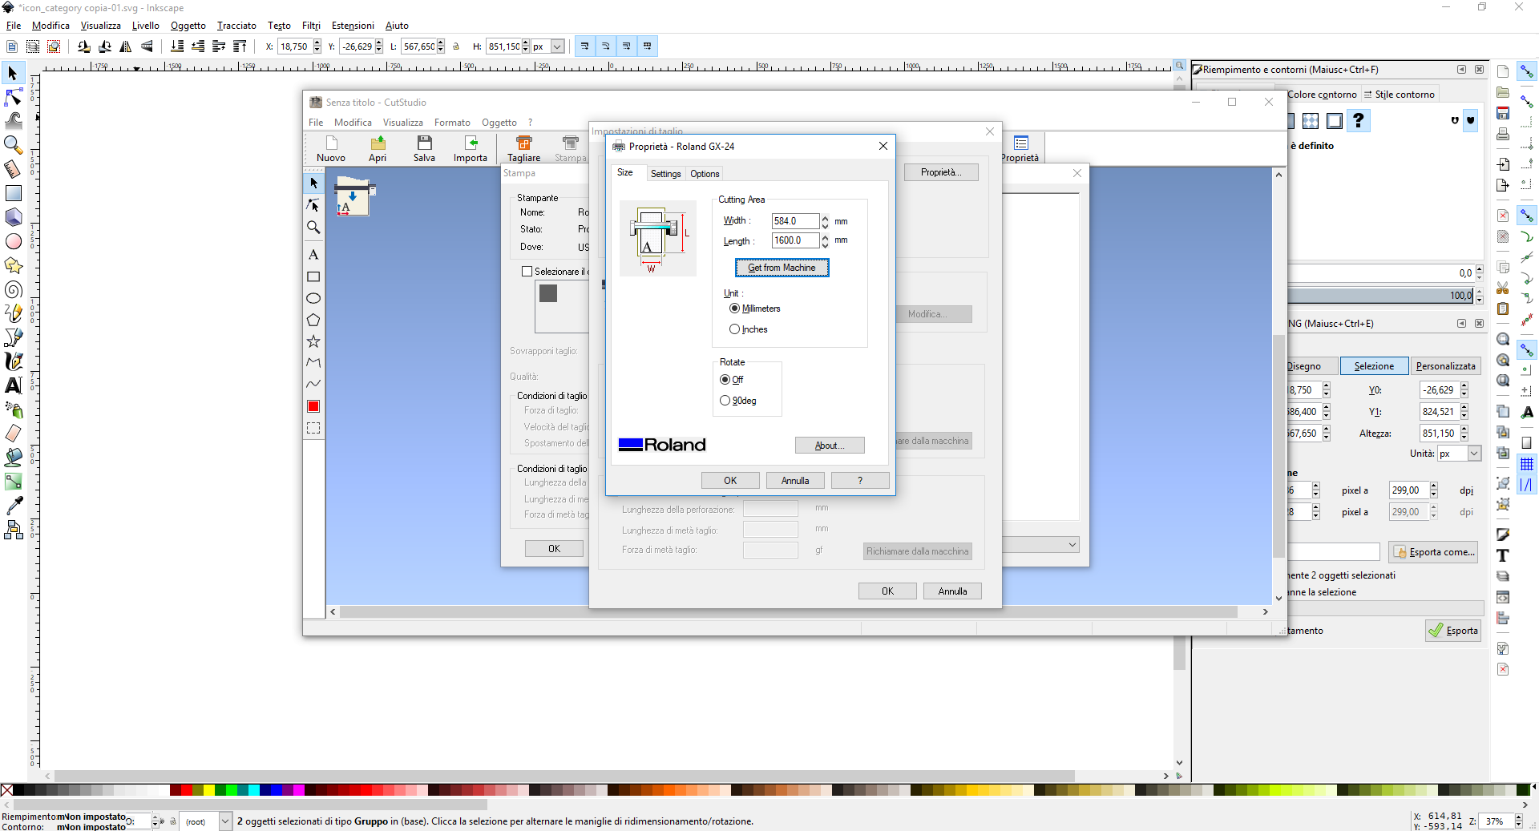Screen dimensions: 1539x831
Task: Increase the Y0 value spinner
Action: 1464,386
